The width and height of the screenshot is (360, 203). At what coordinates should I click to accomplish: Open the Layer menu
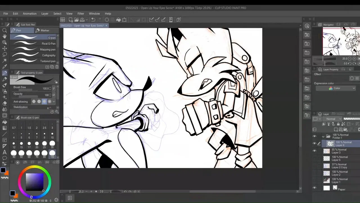point(45,14)
